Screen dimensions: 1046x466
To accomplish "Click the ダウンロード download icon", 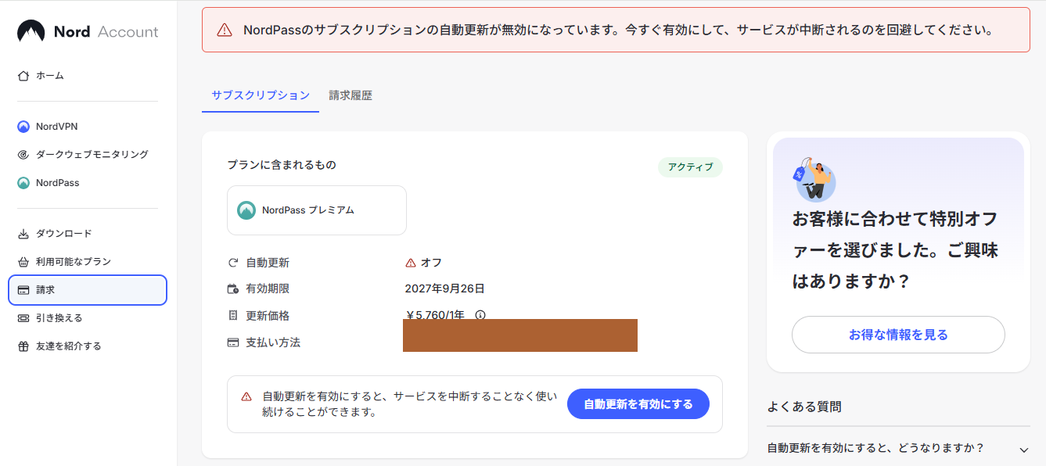I will (x=23, y=234).
